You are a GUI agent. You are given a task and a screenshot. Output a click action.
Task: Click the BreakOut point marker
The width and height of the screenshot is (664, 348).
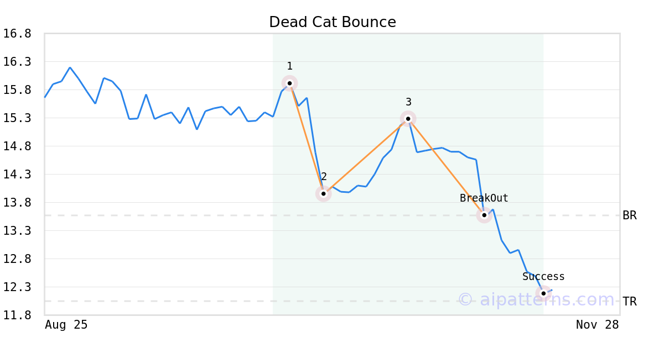484,215
